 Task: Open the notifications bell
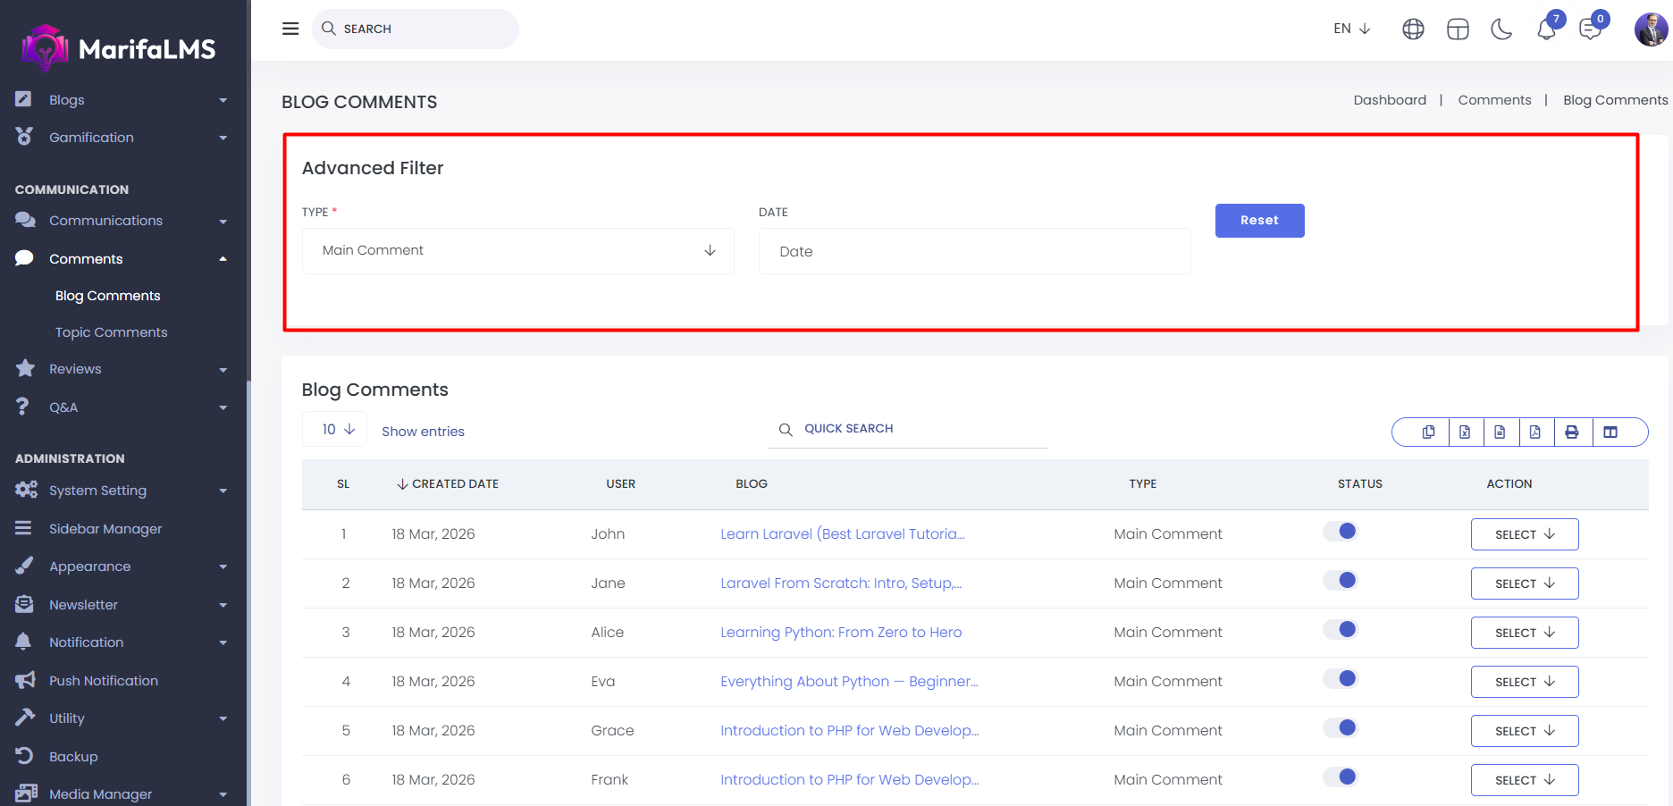(x=1546, y=29)
